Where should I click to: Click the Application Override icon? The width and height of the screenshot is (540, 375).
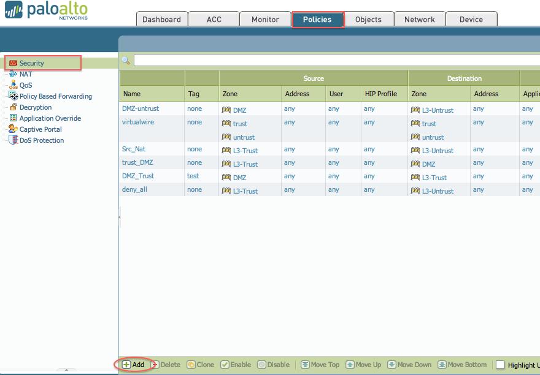coord(13,118)
